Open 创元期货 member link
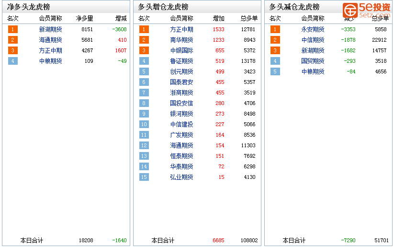The image size is (394, 247). (x=181, y=72)
